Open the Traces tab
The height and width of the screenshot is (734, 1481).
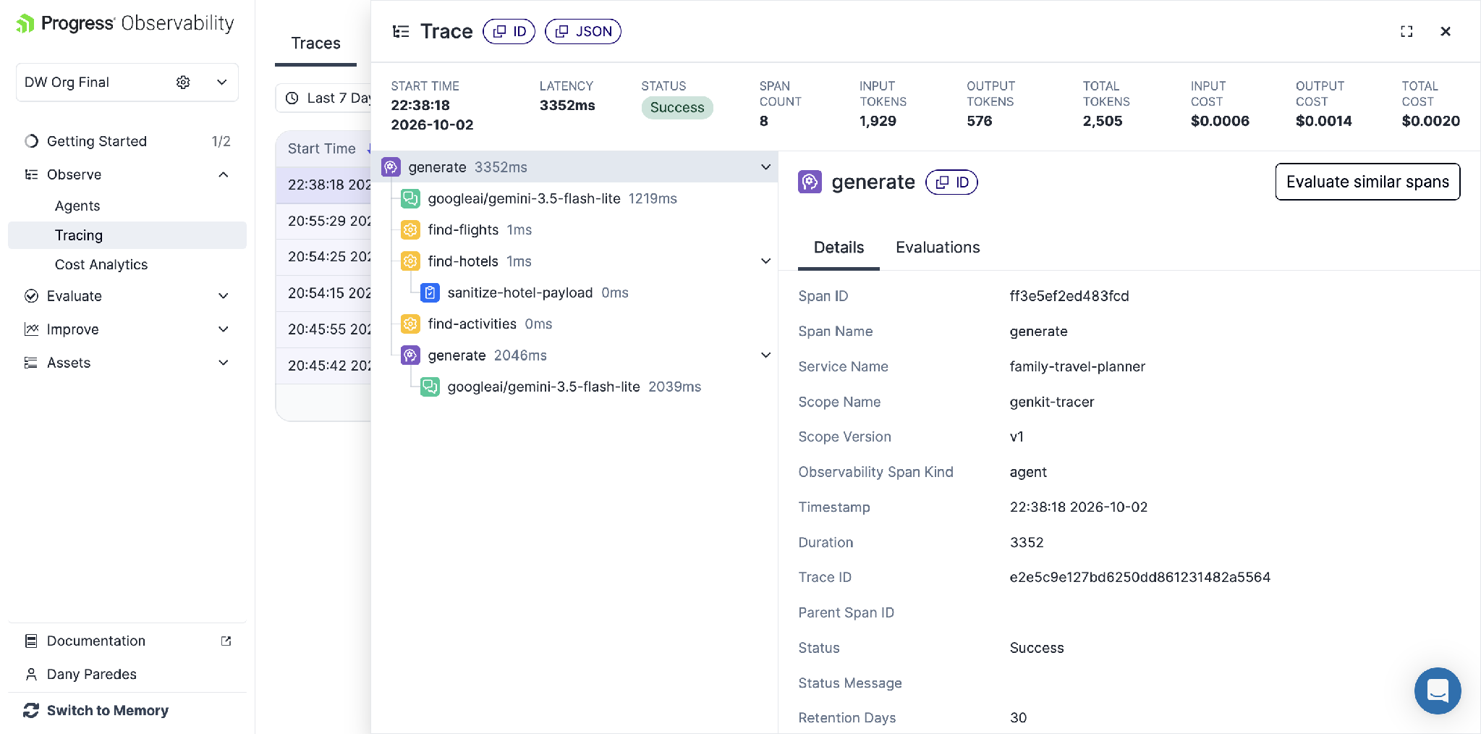315,43
